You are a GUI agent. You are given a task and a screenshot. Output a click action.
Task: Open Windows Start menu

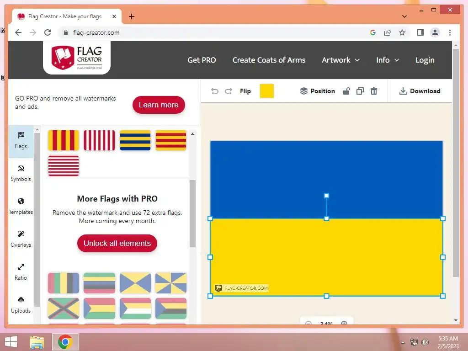(11, 342)
